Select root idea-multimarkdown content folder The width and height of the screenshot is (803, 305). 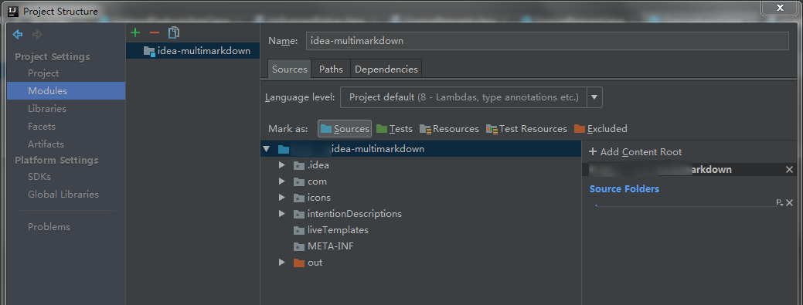click(x=420, y=150)
